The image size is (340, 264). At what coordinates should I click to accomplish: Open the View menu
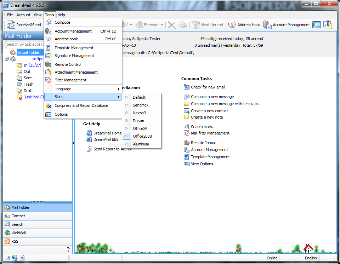tap(38, 15)
